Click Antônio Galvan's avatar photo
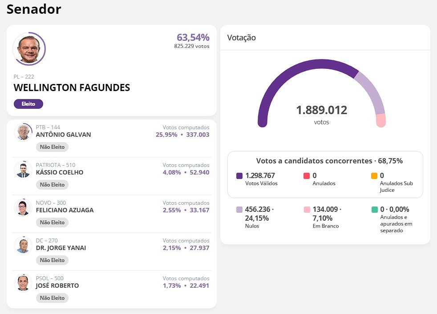The width and height of the screenshot is (437, 314). tap(23, 132)
